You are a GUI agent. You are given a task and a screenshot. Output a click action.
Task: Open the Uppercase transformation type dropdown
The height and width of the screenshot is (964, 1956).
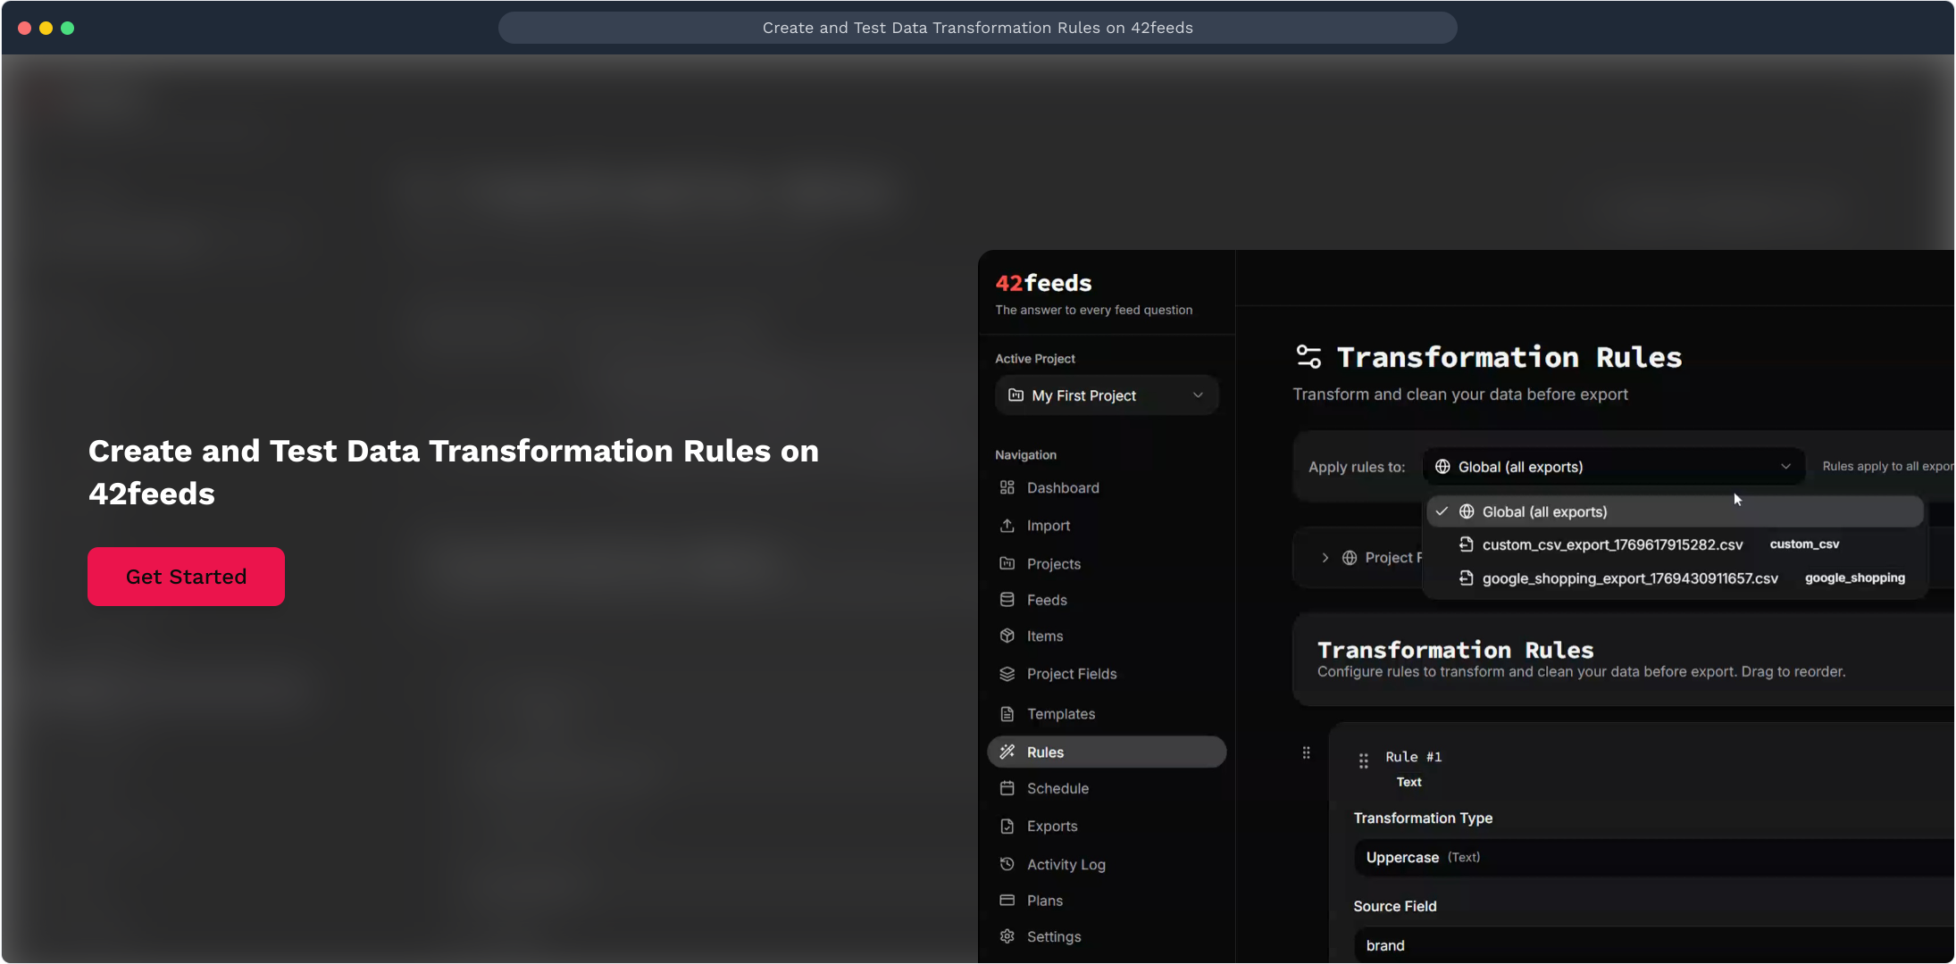[1652, 857]
